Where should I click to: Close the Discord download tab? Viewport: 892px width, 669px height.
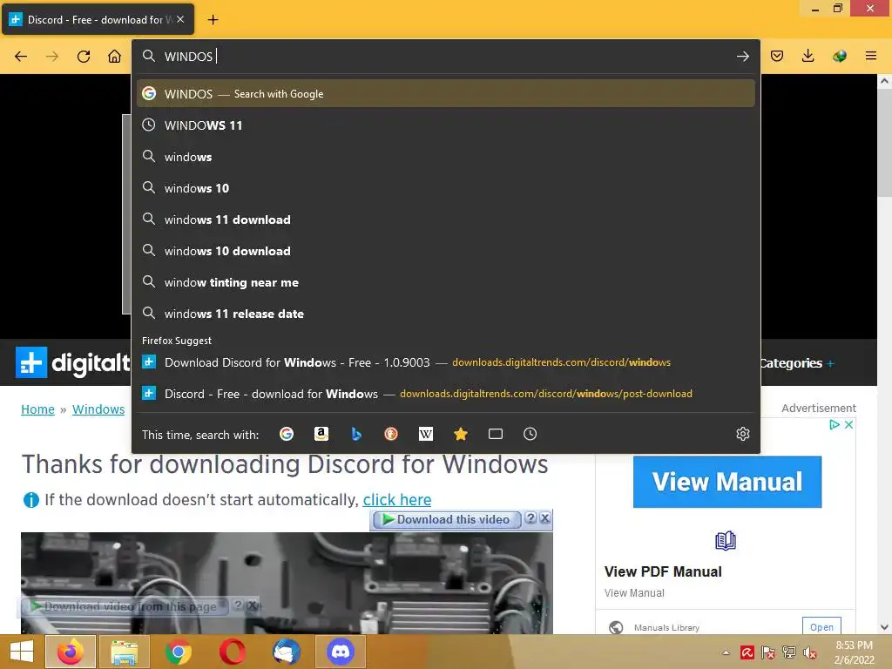click(180, 19)
